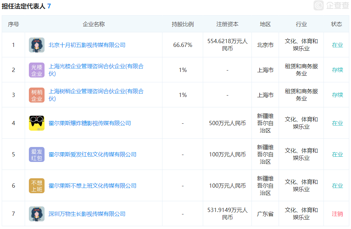Select the 100万元人民币 capital for 霍尔果斯爱发红包

pos(228,155)
